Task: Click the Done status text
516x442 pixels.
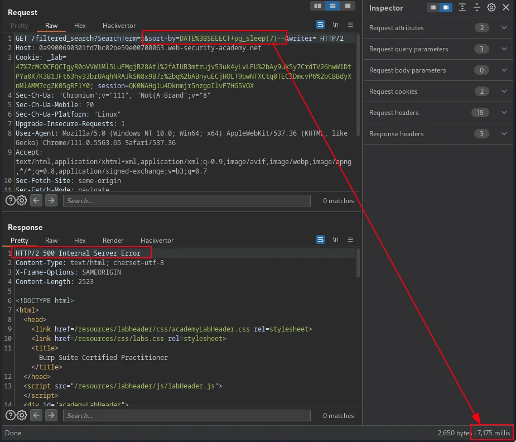Action: pyautogui.click(x=13, y=433)
